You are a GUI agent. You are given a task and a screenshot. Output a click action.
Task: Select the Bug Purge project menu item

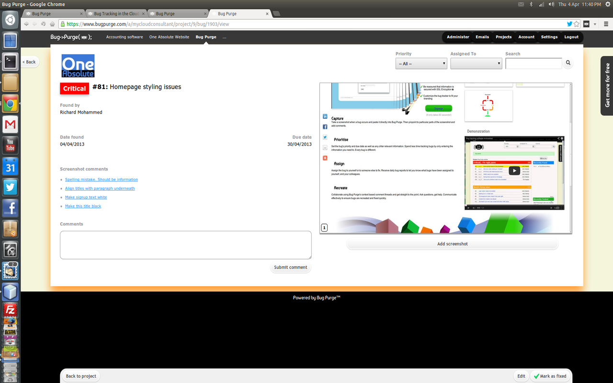click(x=206, y=37)
